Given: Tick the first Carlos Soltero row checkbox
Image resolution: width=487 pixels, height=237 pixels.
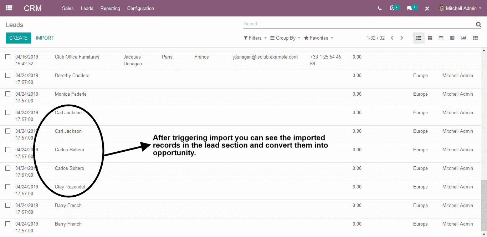Looking at the screenshot, I should pos(8,150).
